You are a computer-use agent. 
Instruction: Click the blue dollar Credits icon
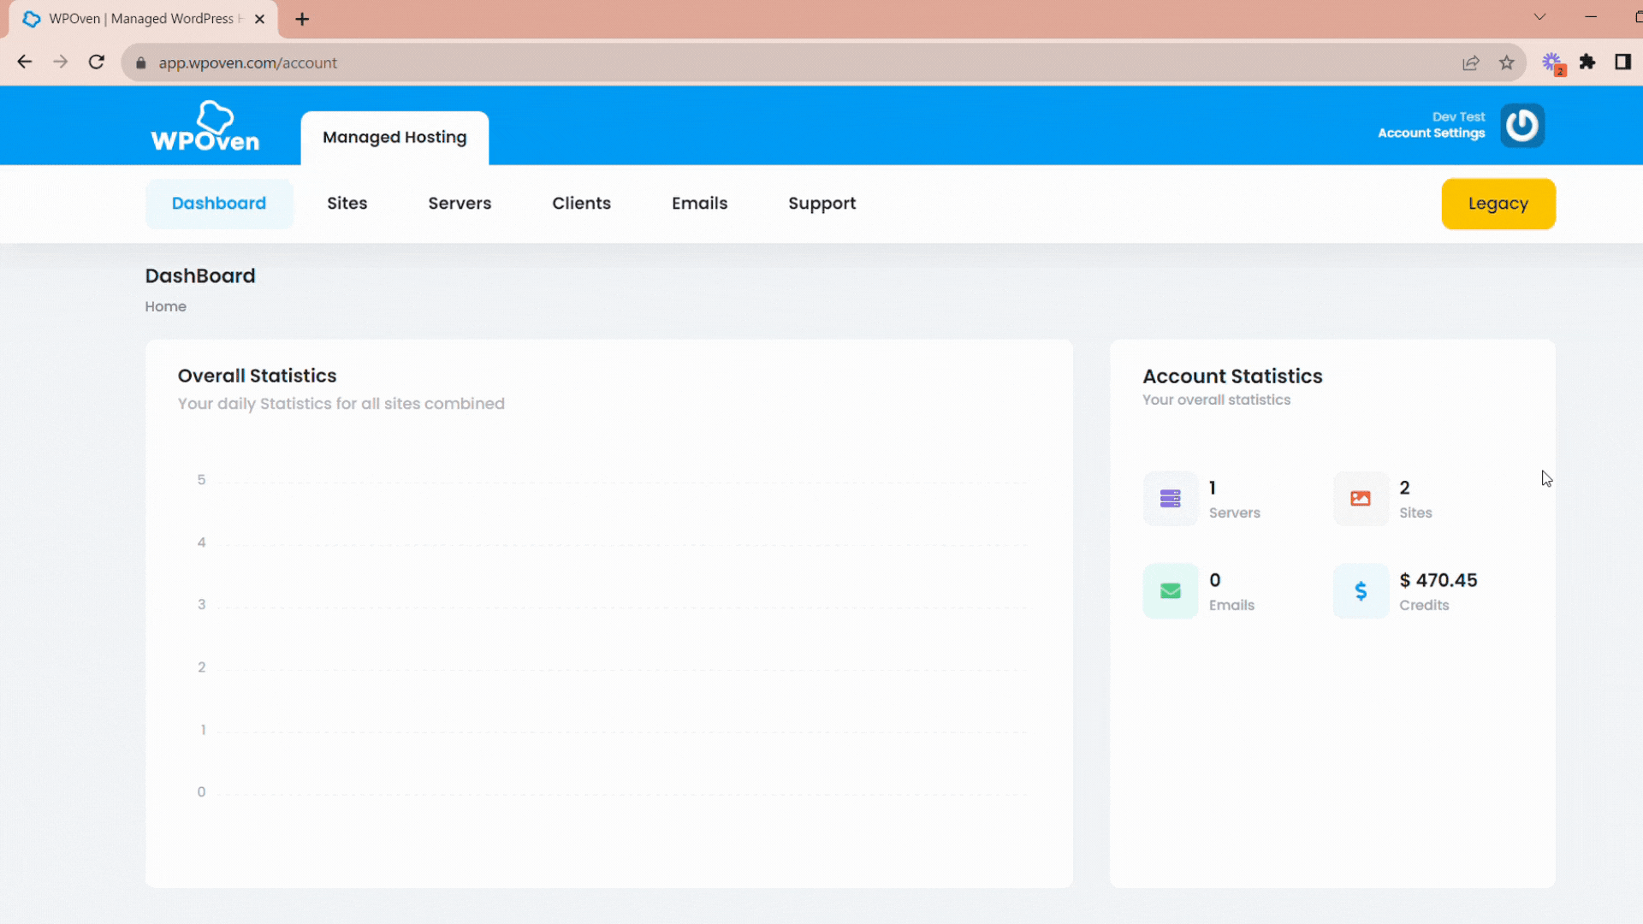point(1361,591)
